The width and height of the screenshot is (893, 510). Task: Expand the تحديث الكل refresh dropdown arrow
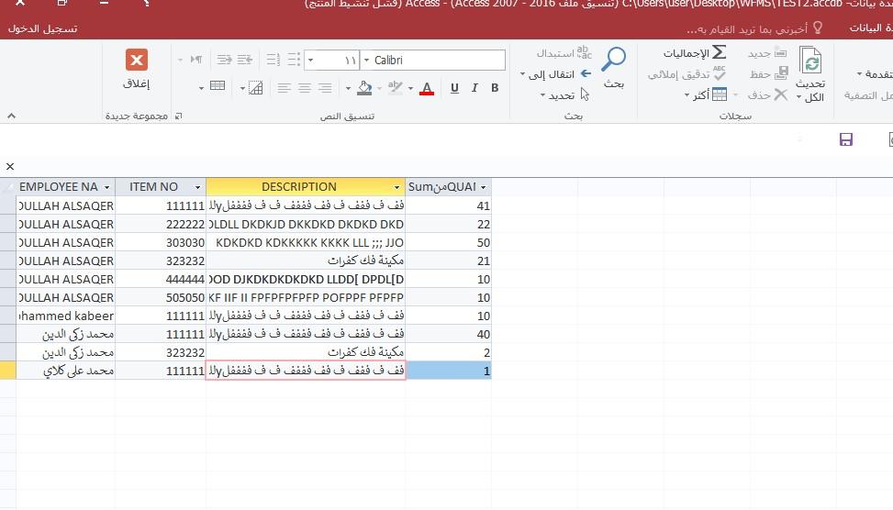pos(798,98)
